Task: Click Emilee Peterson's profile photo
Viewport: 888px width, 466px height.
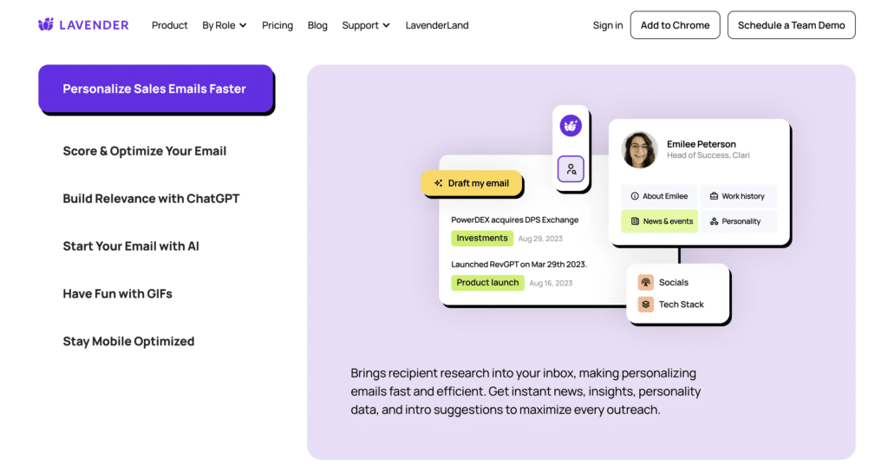Action: 639,149
